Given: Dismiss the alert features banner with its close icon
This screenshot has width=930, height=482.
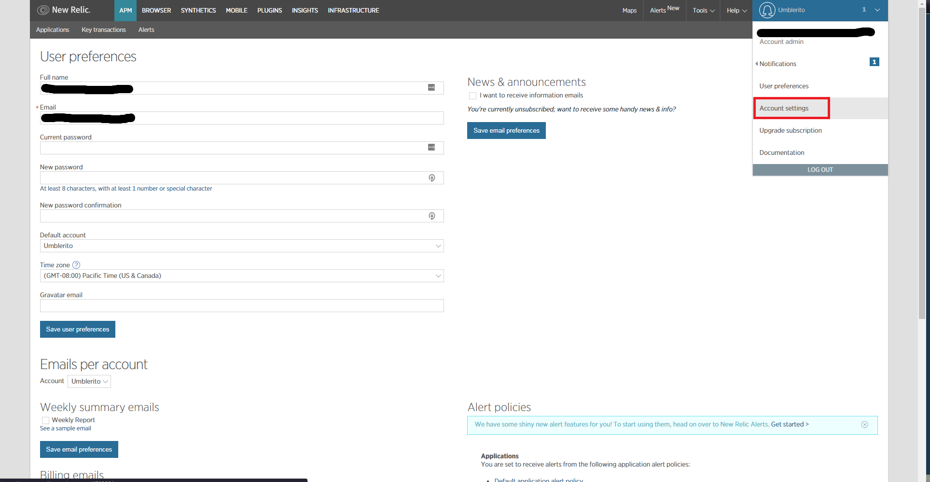Looking at the screenshot, I should click(x=865, y=425).
